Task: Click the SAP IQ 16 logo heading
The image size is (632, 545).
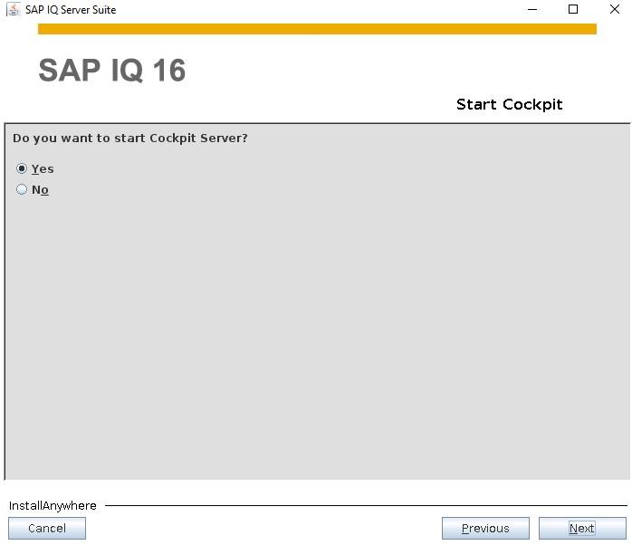Action: (x=112, y=70)
